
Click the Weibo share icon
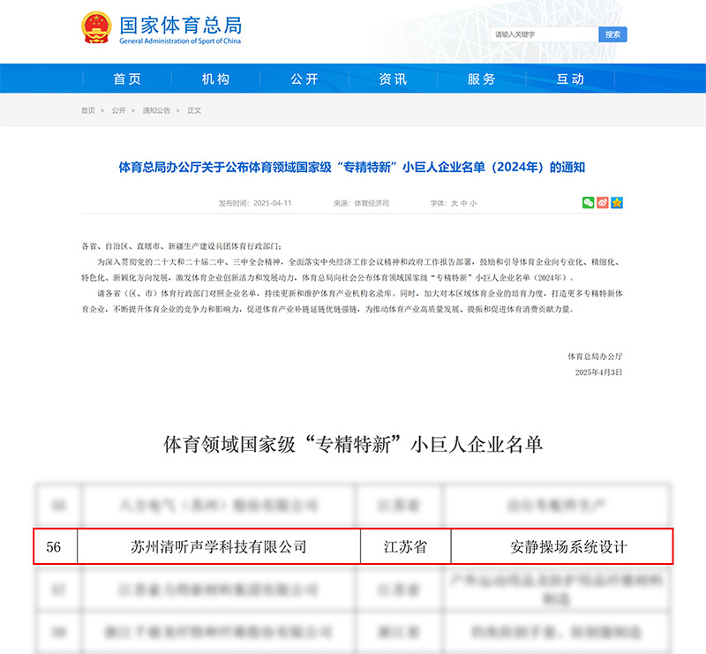tap(602, 202)
